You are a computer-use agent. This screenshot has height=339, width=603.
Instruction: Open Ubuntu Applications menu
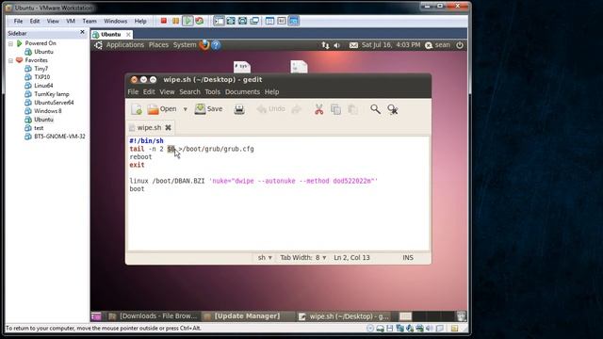pos(125,45)
